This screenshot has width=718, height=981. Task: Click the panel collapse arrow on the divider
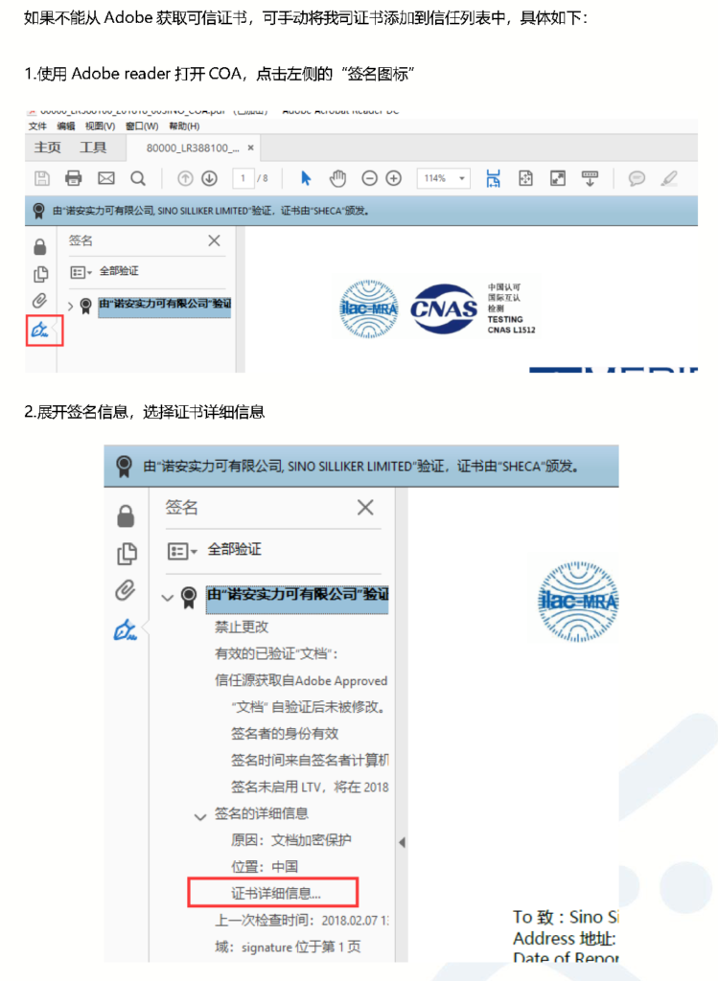click(402, 843)
